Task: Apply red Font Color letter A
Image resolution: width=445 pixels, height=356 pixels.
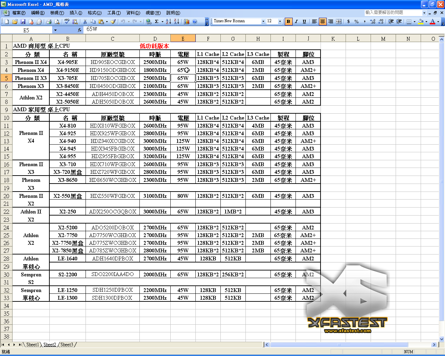Action: point(432,22)
